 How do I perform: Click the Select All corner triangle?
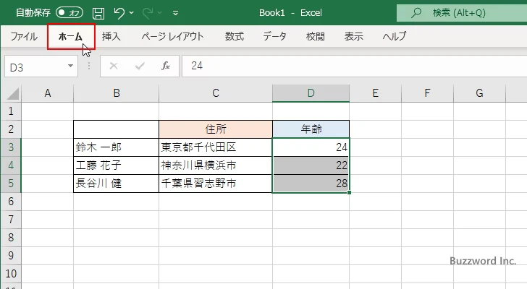pyautogui.click(x=12, y=94)
